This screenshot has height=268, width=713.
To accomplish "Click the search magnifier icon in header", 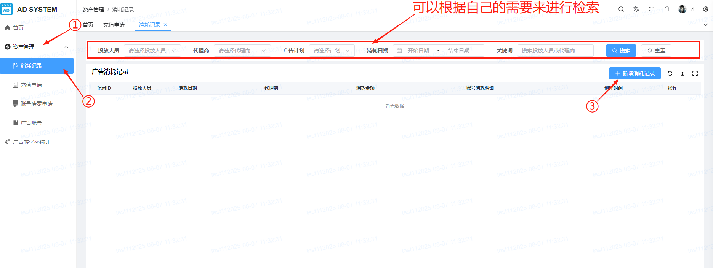I will tap(621, 9).
